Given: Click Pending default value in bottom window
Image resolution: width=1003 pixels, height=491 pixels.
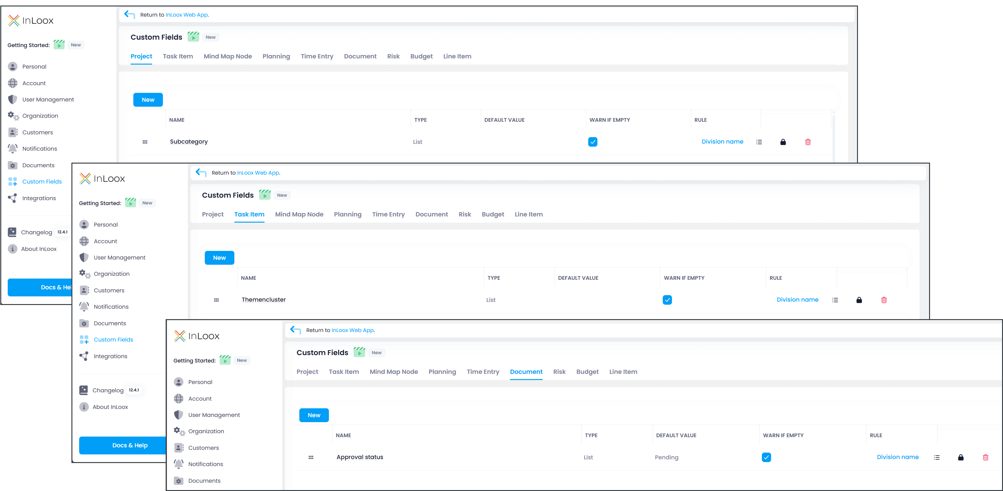Looking at the screenshot, I should pos(666,457).
